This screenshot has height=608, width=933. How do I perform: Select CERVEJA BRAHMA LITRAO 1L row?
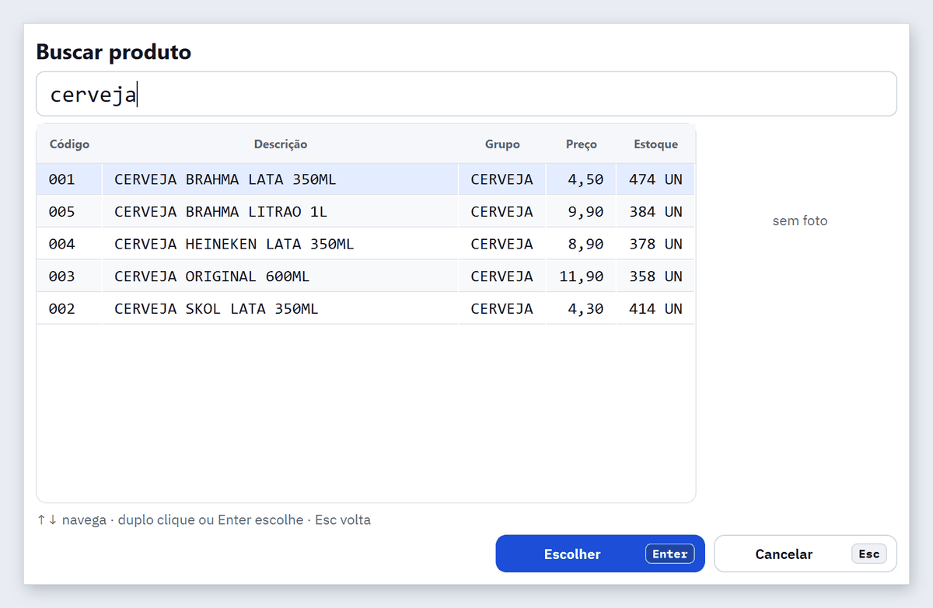[x=365, y=212]
